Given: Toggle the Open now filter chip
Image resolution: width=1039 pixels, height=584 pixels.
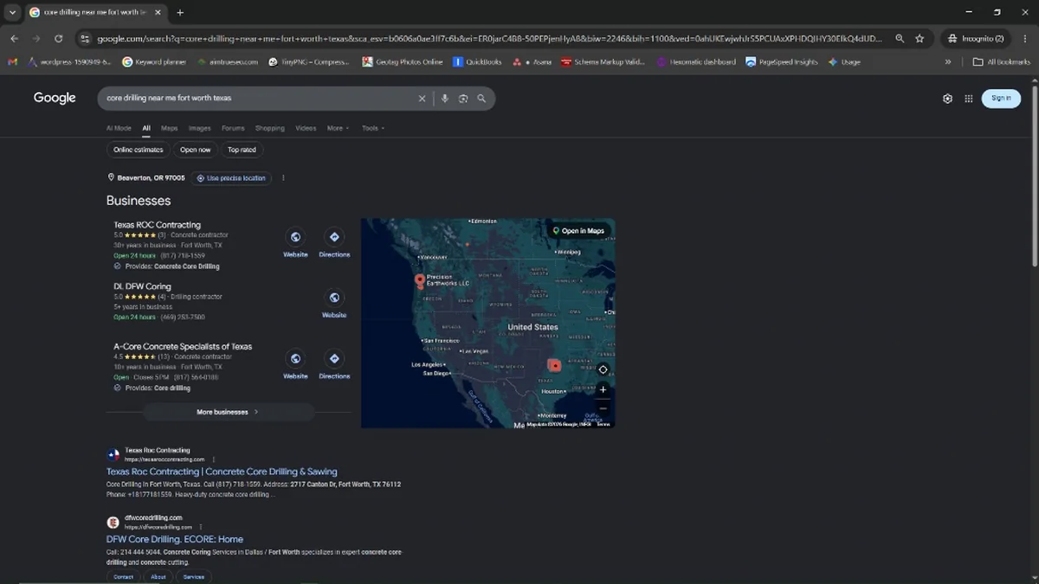Looking at the screenshot, I should coord(195,150).
